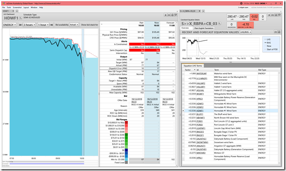Viewport: 286px width, 171px height.
Task: Select the red -4.70 max MV box
Action: coord(245,25)
